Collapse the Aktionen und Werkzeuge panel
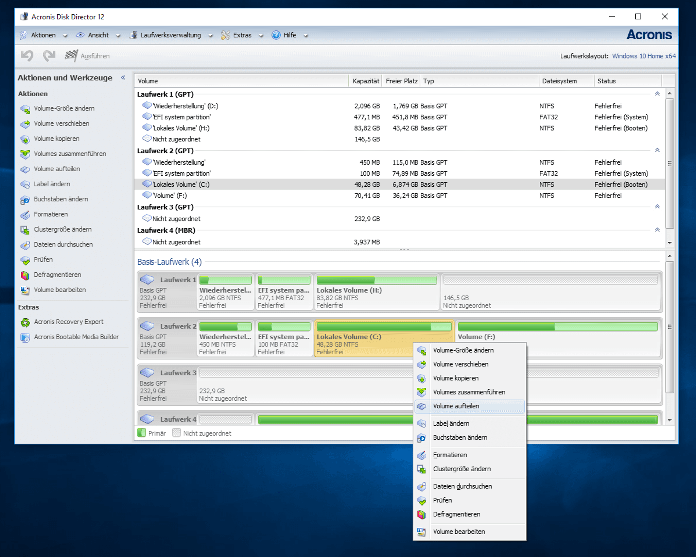 (123, 78)
